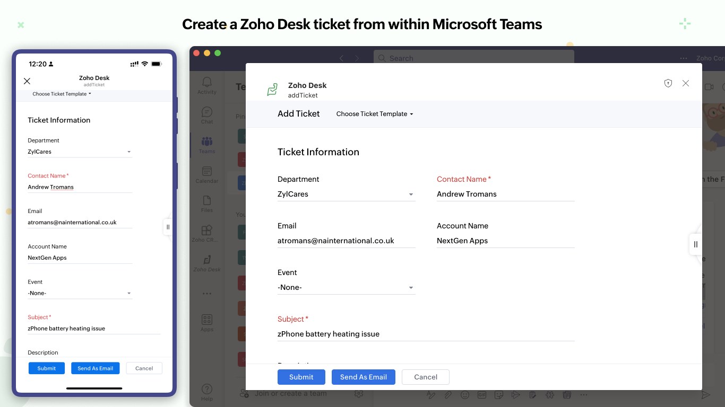Click the shield icon in dialog header
This screenshot has height=407, width=725.
click(668, 83)
